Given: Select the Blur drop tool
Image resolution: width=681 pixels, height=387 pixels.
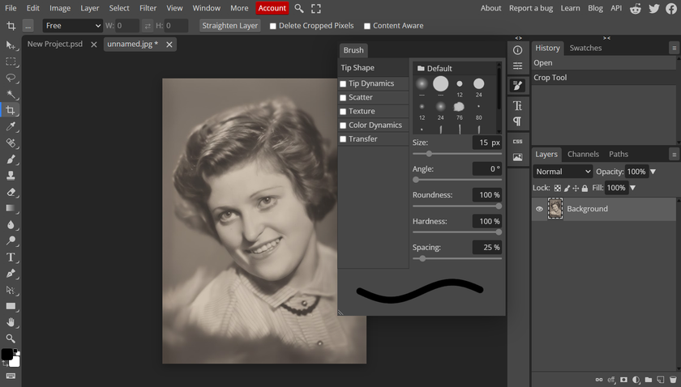Looking at the screenshot, I should click(11, 224).
